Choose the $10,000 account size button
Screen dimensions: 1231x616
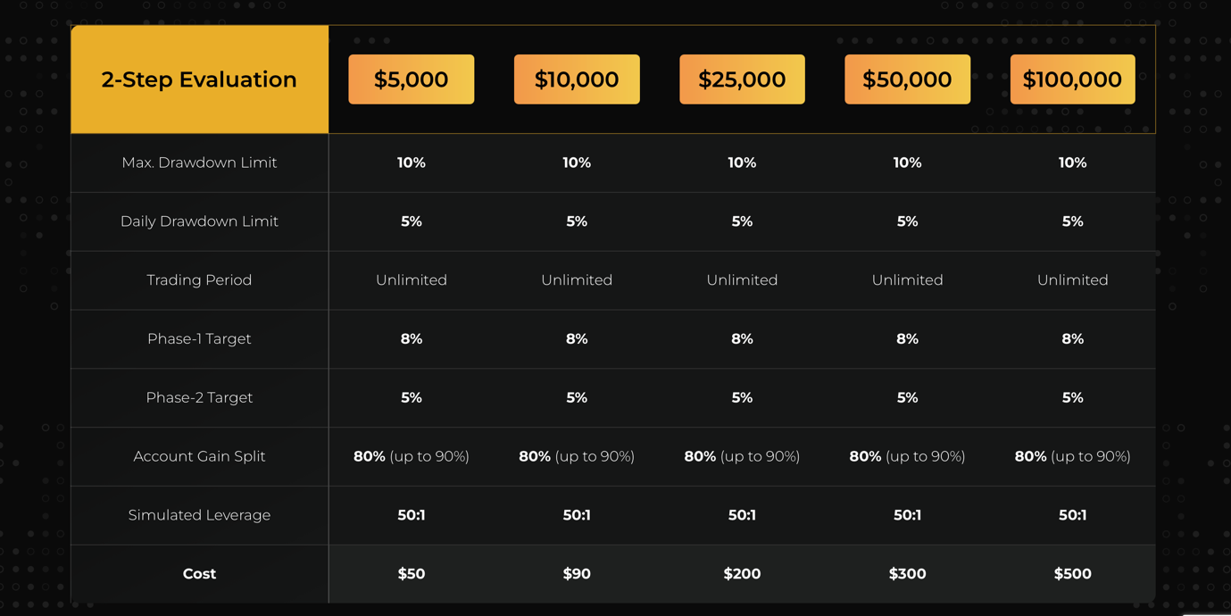pos(577,79)
